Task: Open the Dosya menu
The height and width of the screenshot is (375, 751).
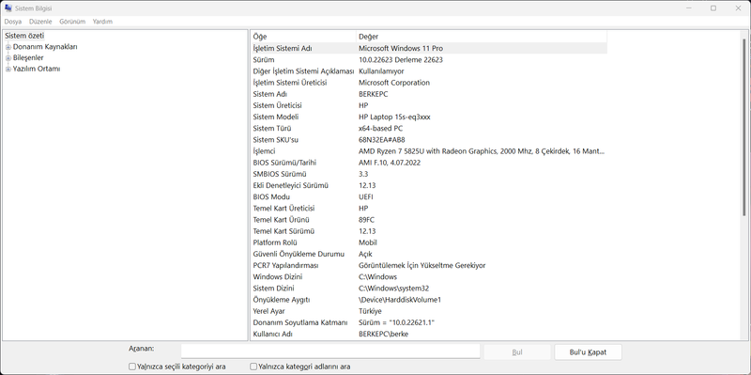Action: pos(13,22)
